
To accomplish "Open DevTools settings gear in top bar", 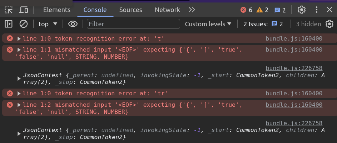I will [302, 10].
